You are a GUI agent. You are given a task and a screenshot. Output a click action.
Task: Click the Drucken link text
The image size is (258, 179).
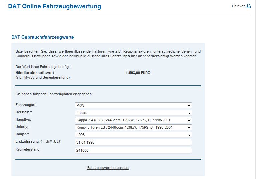[238, 6]
